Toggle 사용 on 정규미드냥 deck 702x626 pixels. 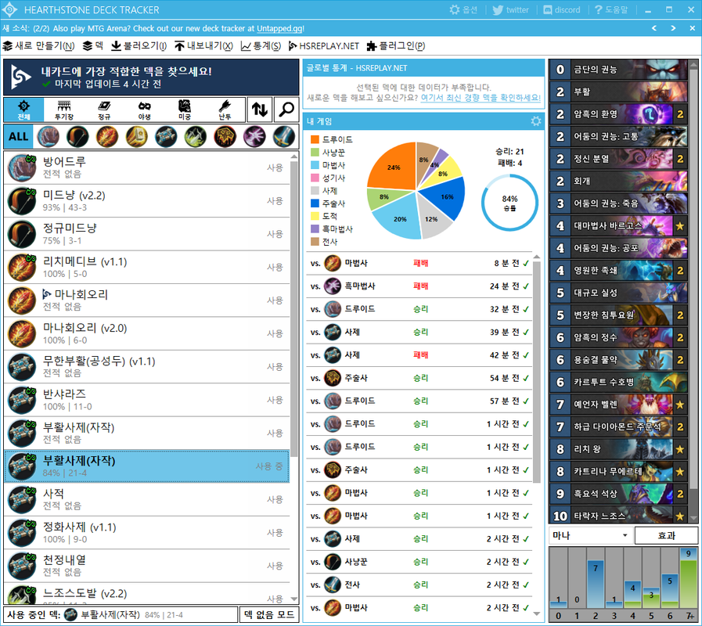tap(275, 234)
